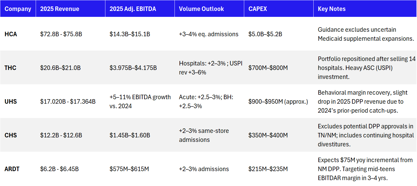Click the 2025 Revenue column header

[x=60, y=9]
